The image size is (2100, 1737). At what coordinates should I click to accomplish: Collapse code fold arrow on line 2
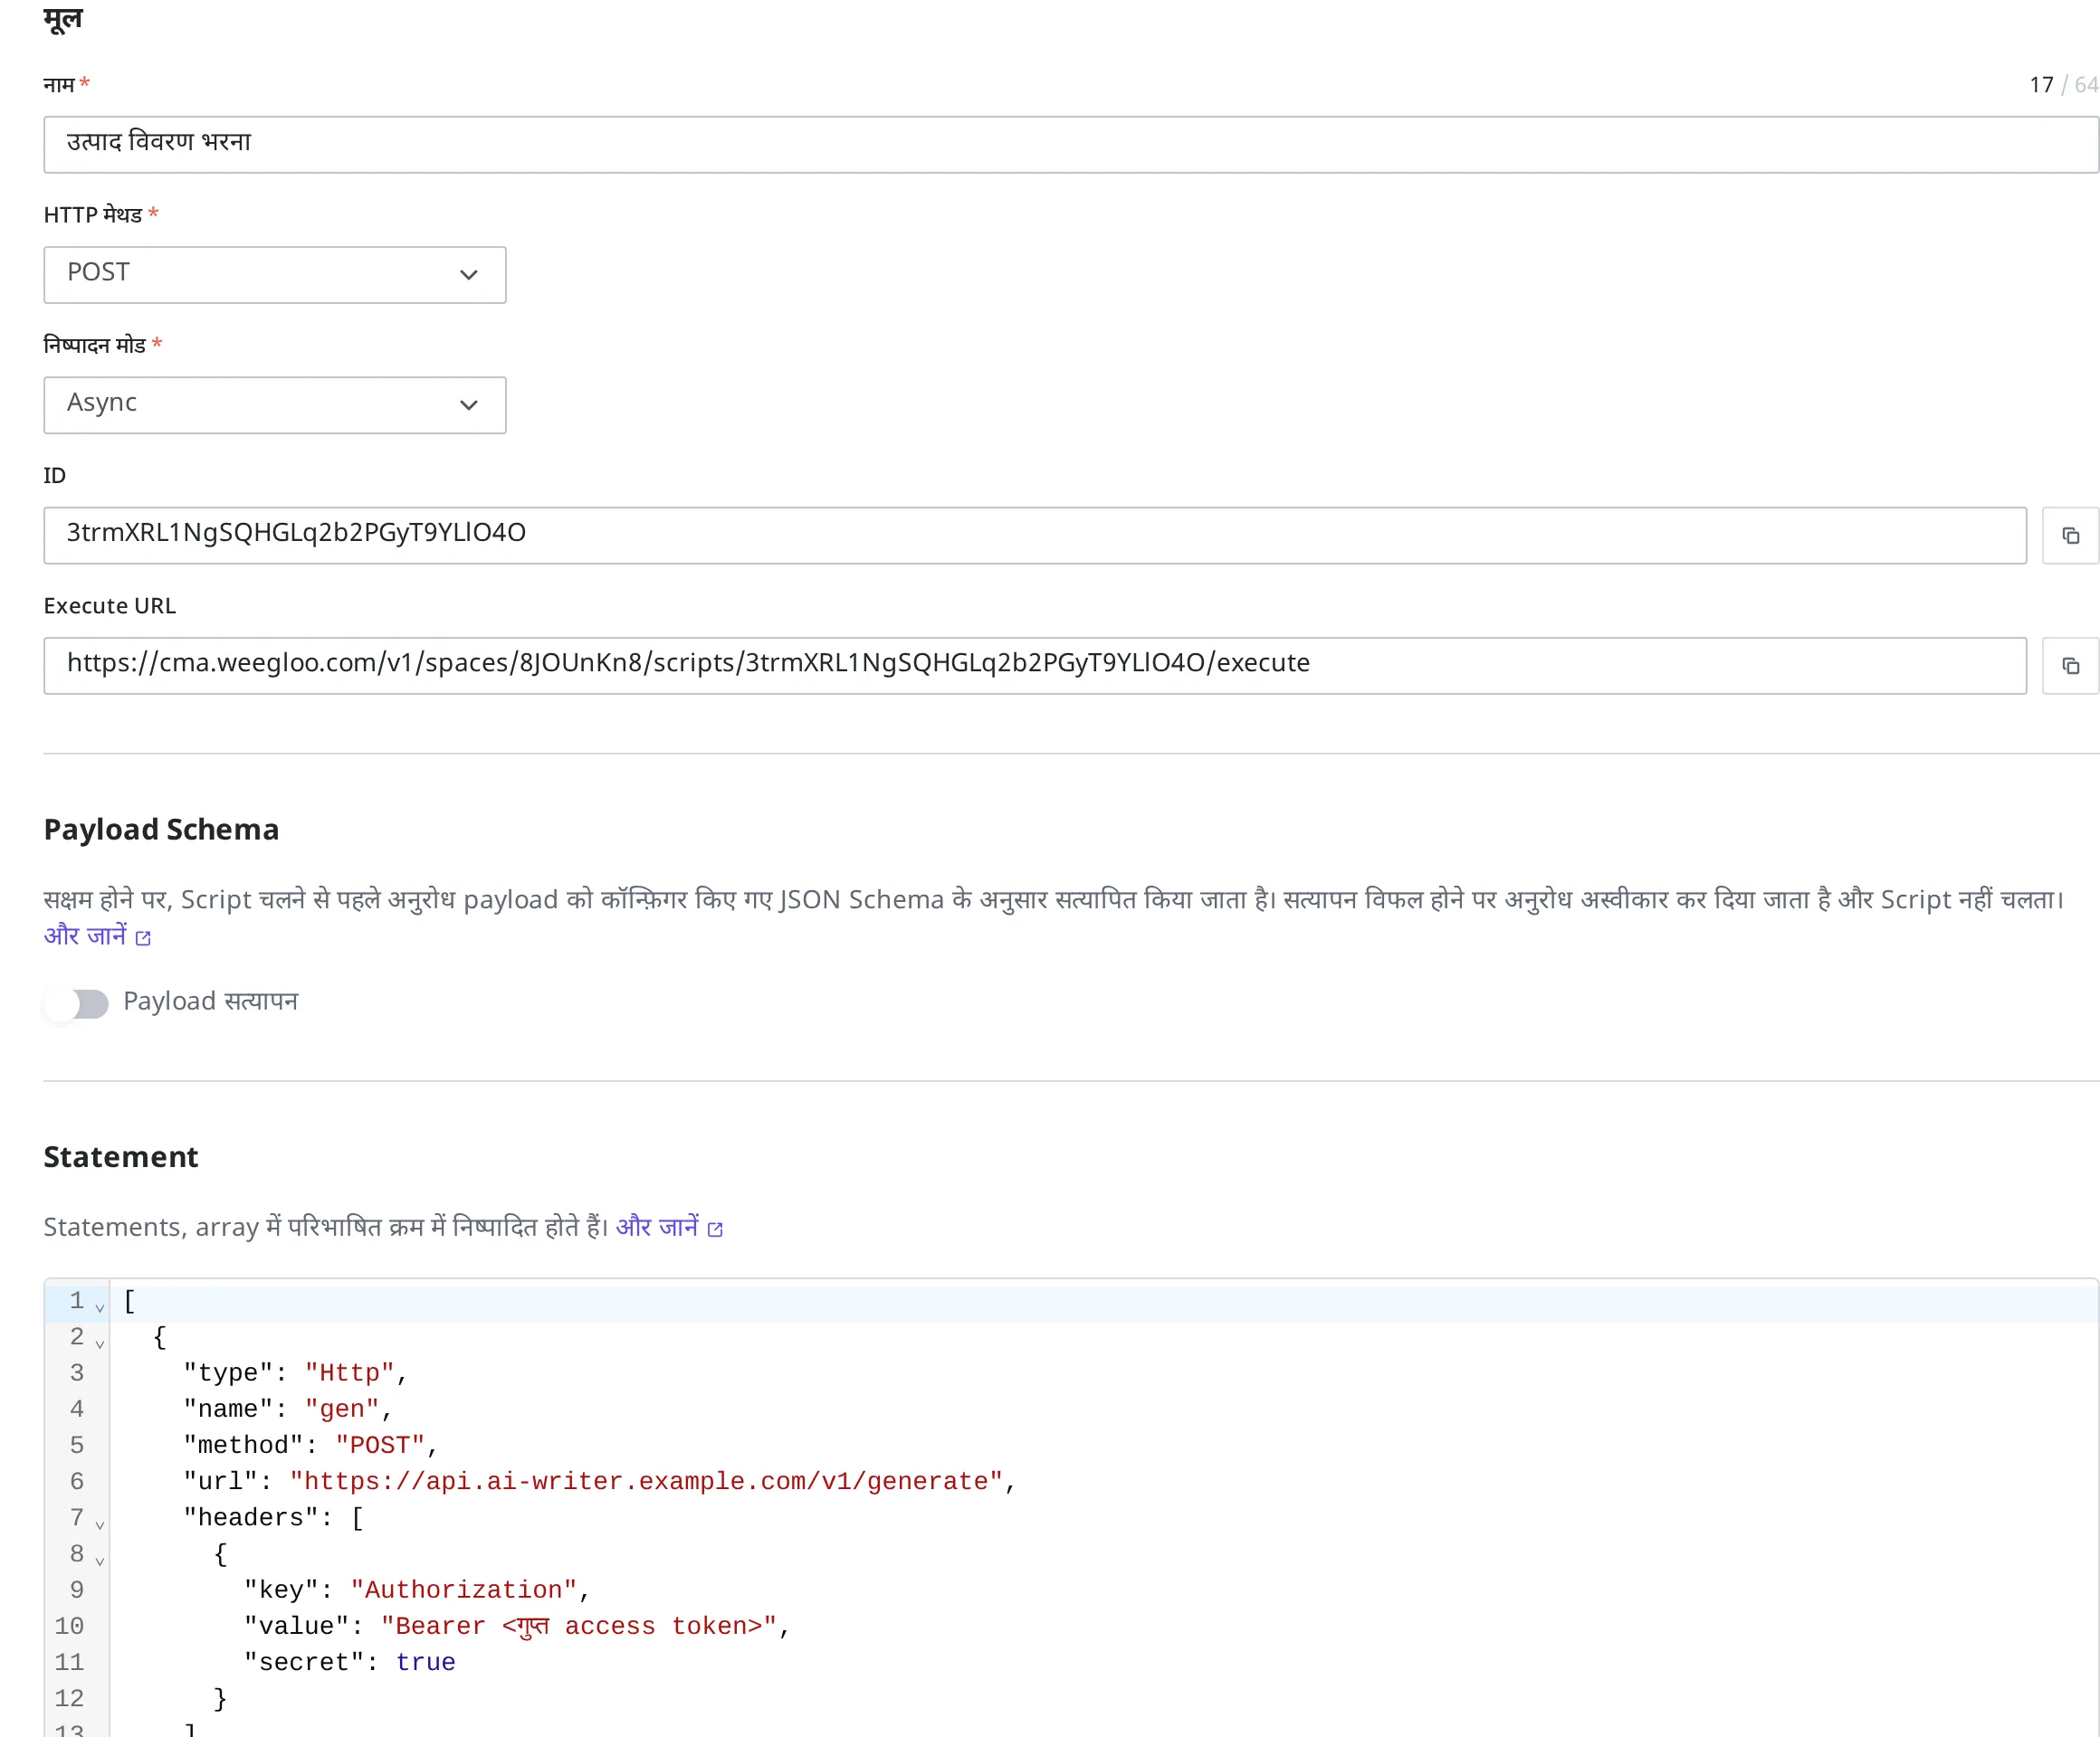[x=100, y=1343]
